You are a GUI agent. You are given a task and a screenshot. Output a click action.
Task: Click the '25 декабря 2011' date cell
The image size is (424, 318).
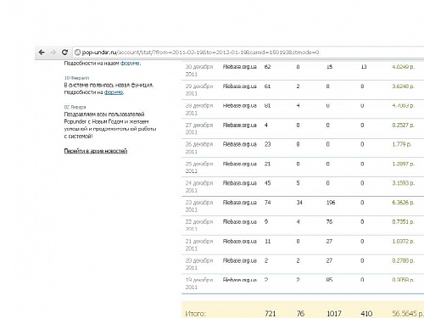click(x=199, y=167)
